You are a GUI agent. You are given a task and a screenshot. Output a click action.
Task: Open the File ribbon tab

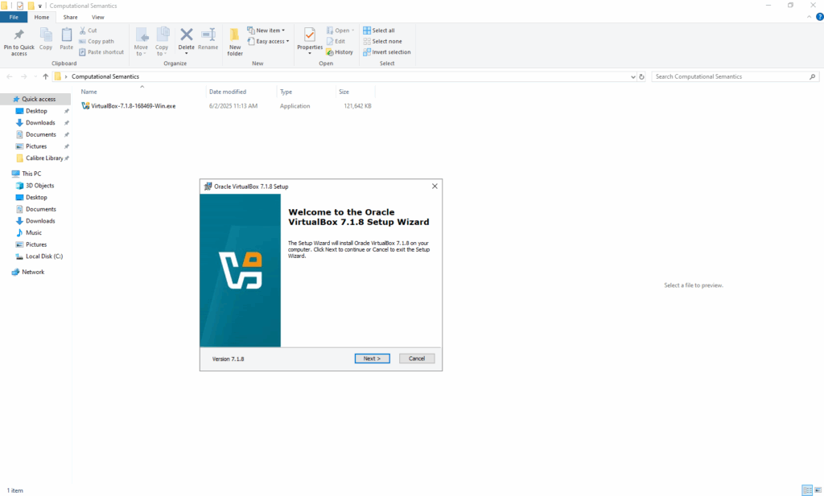pos(14,18)
